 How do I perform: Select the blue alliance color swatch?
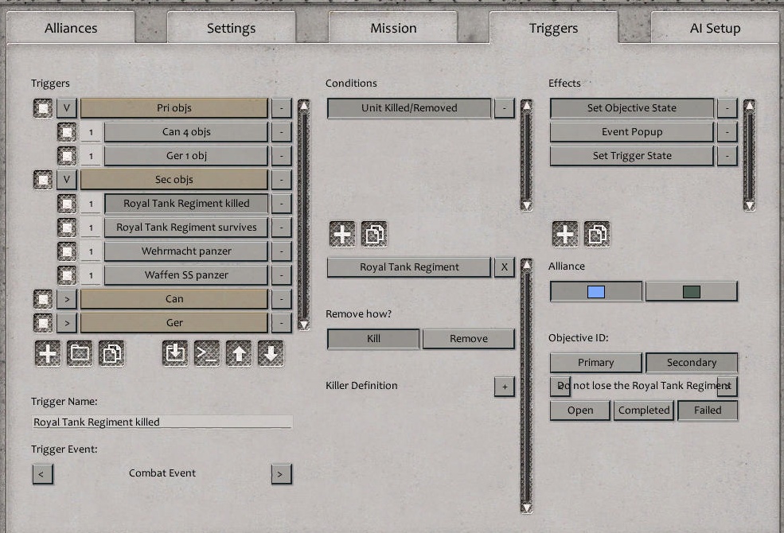click(595, 291)
